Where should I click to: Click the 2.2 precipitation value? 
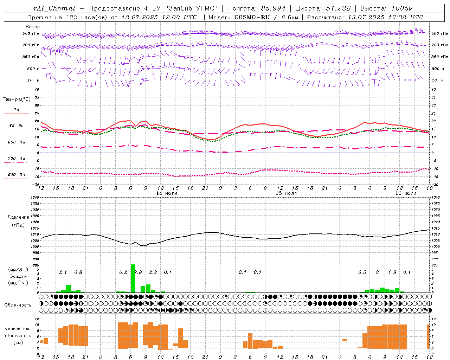[x=153, y=272]
